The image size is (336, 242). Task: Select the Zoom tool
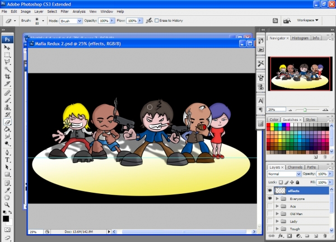[x=7, y=204]
